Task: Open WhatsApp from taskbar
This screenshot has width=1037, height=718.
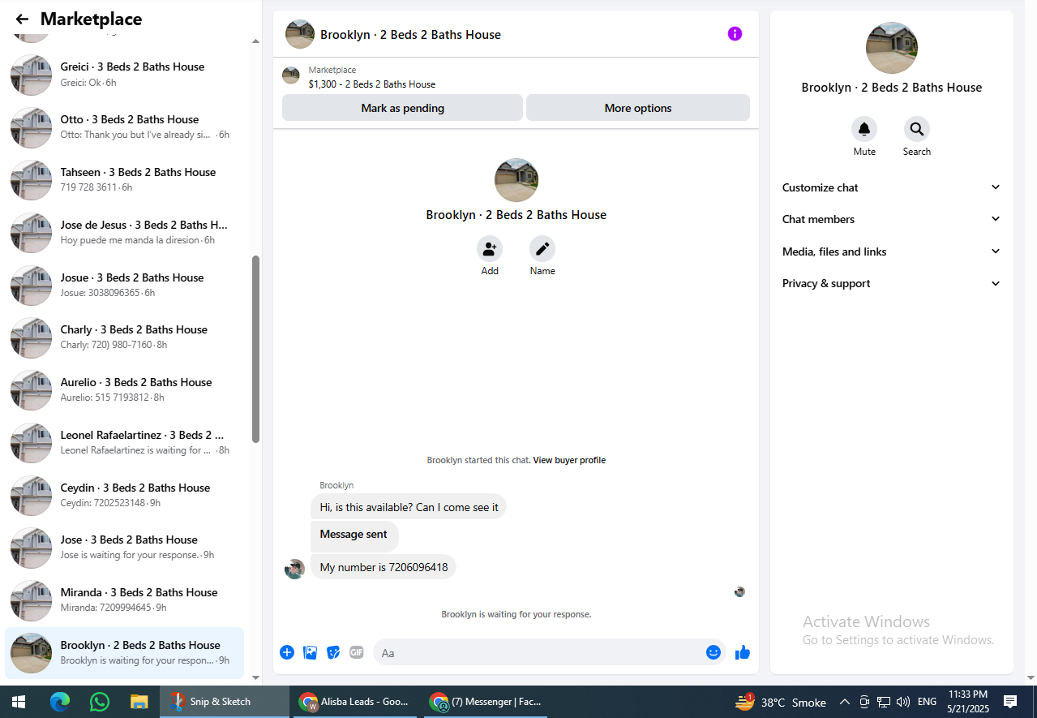Action: coord(100,702)
